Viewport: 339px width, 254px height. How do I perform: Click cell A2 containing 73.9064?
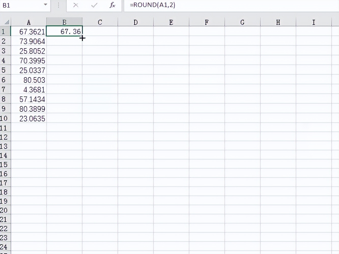tap(29, 41)
